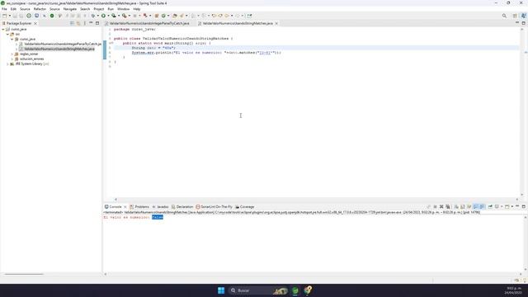Screen dimensions: 528x297
Task: Click the green Run play icon
Action: click(x=103, y=16)
